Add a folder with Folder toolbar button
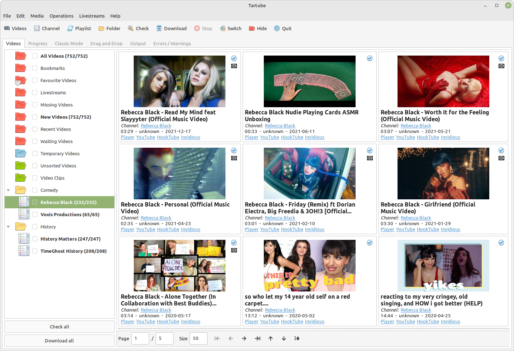Screen dimensions: 514x351 pyautogui.click(x=110, y=28)
